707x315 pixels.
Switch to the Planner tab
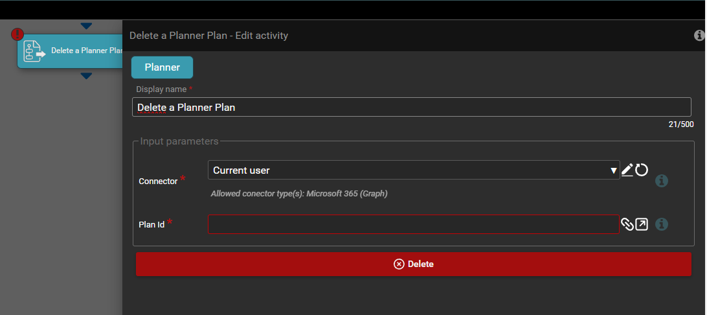162,67
